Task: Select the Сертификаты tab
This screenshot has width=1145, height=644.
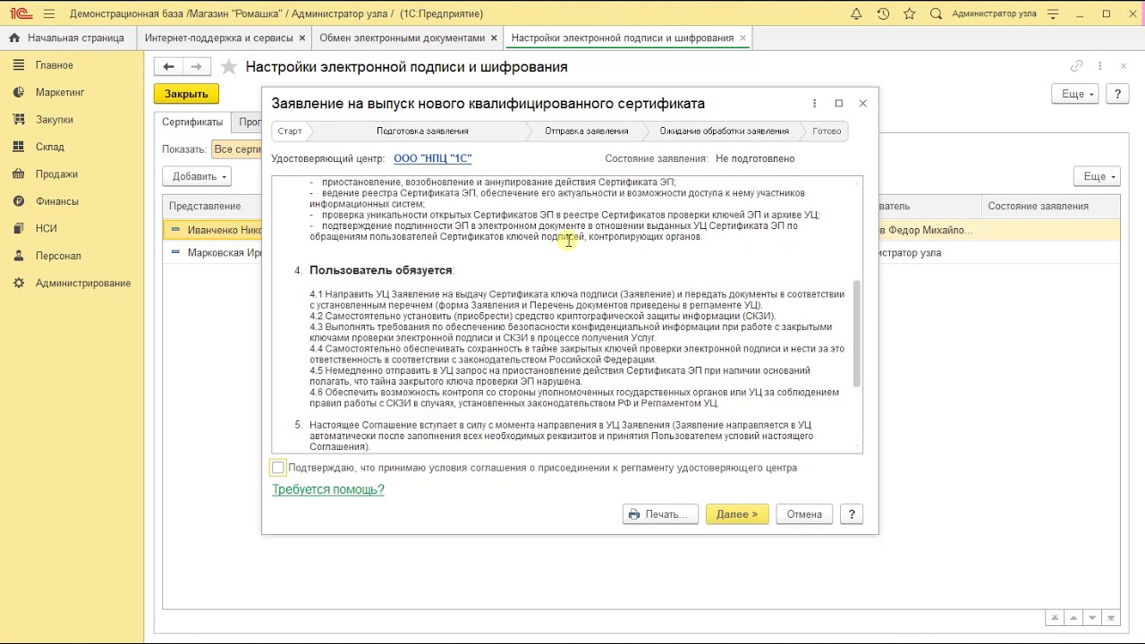Action: click(192, 123)
